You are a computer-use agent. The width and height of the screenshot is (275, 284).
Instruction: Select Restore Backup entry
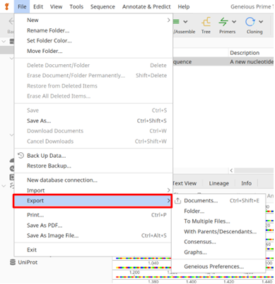point(93,166)
